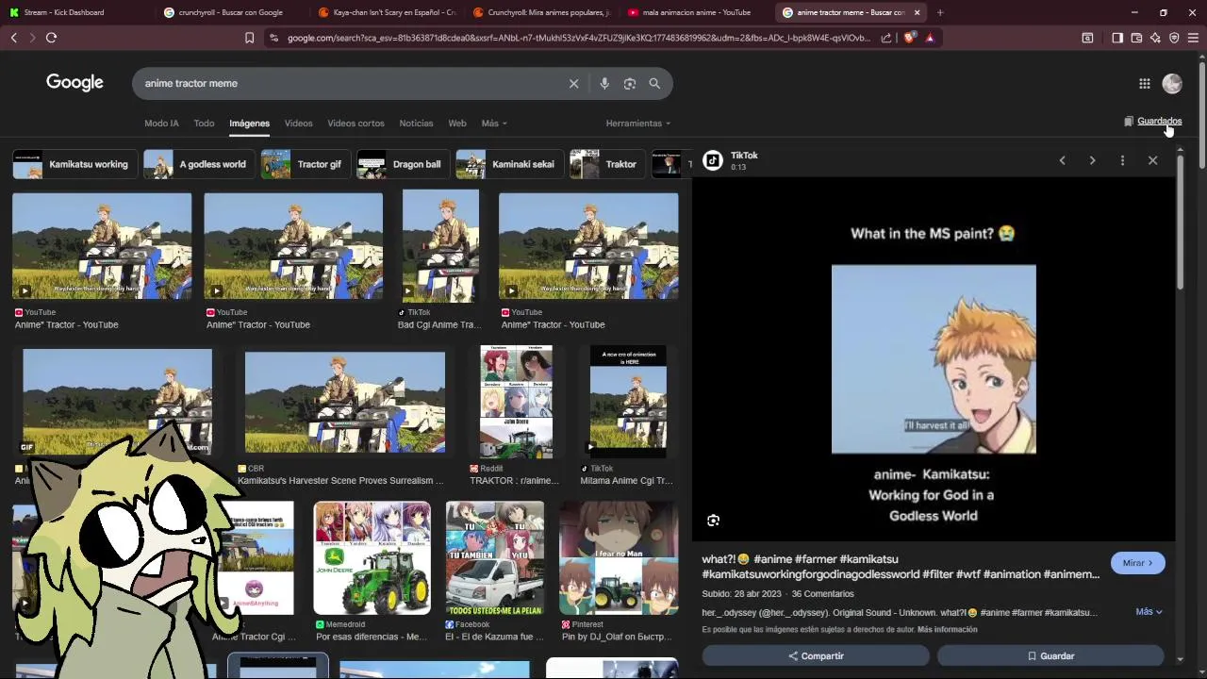Viewport: 1207px width, 679px height.
Task: Open Videos results tab
Action: tap(298, 124)
